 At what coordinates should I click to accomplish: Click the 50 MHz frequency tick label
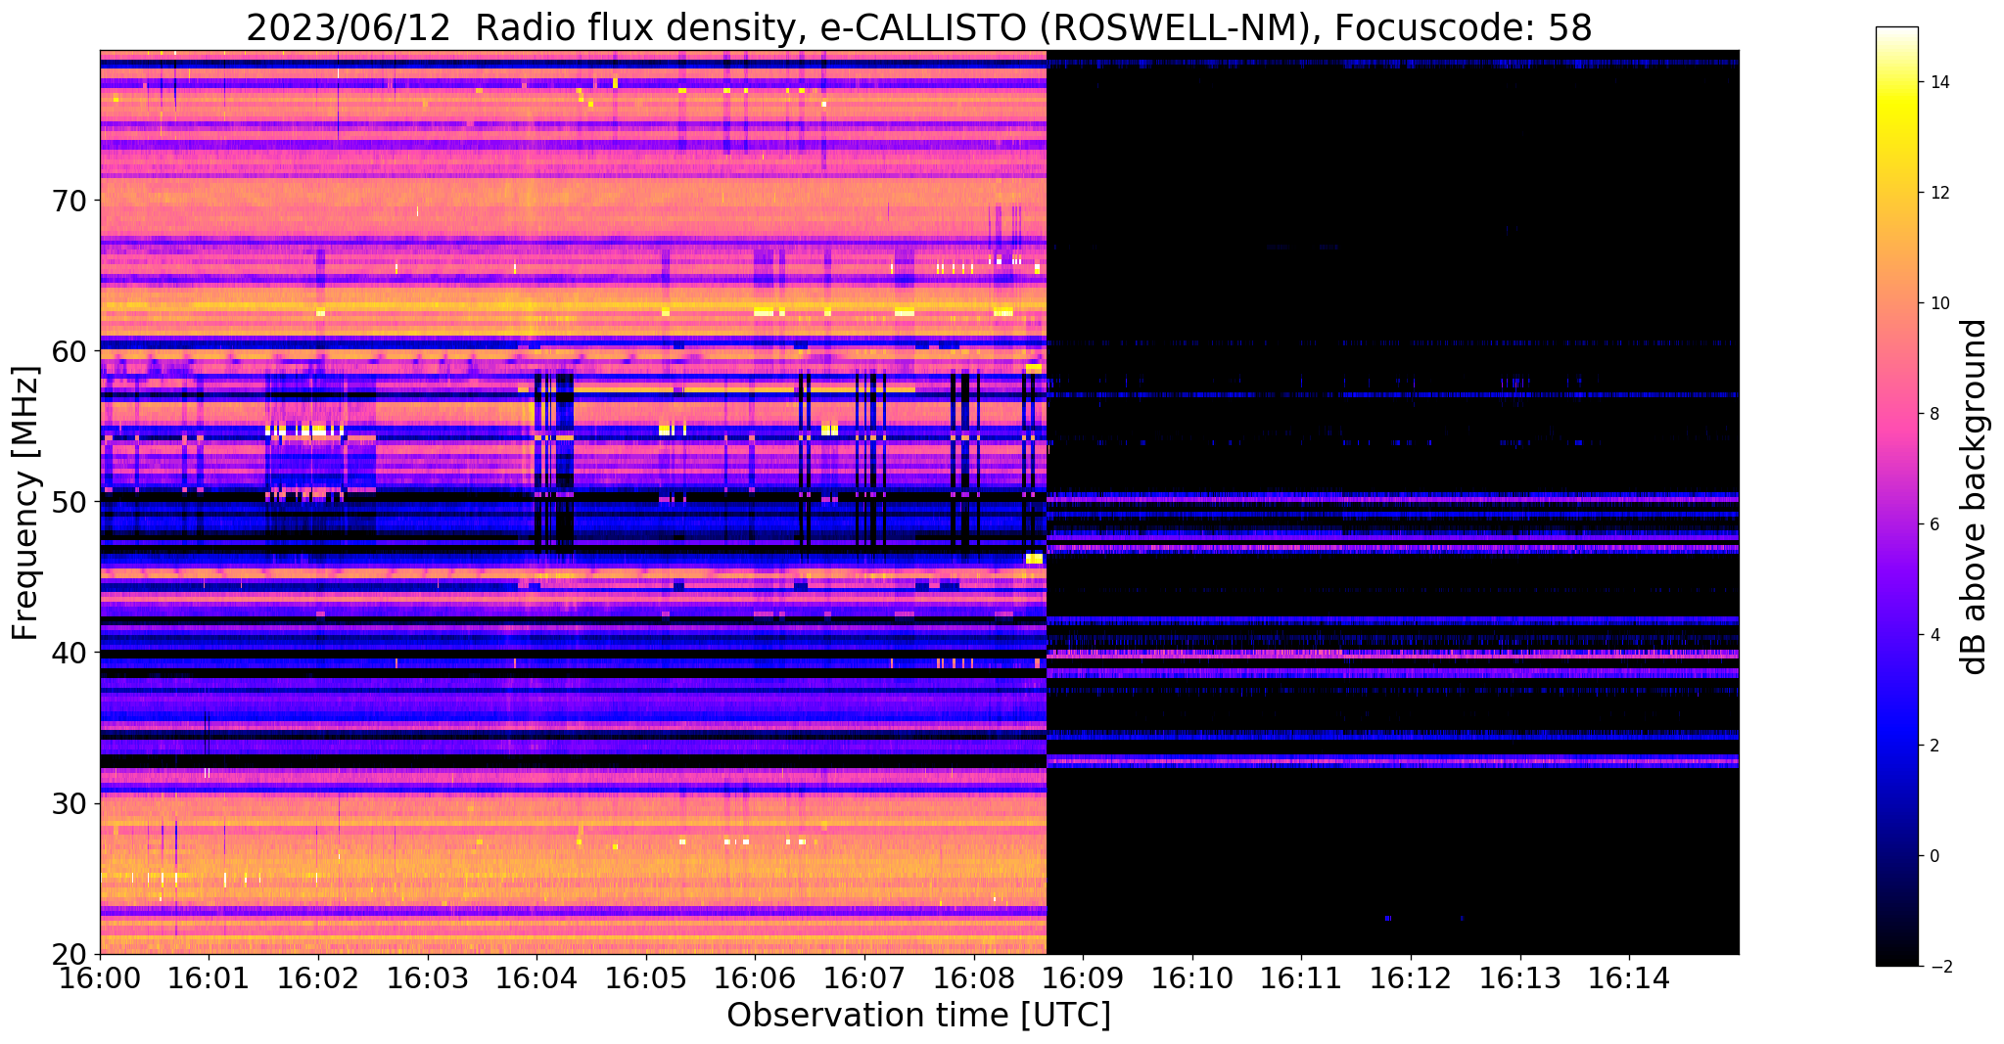tap(69, 502)
